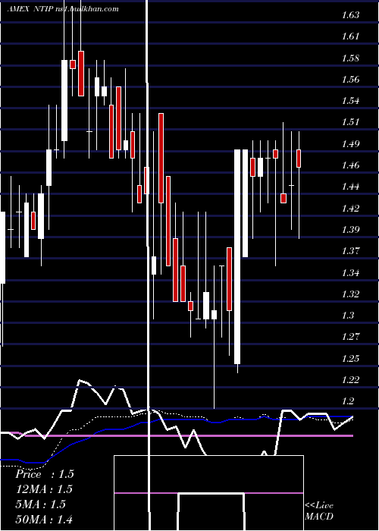Select the 1.54 price axis label
The height and width of the screenshot is (531, 379).
tap(350, 101)
